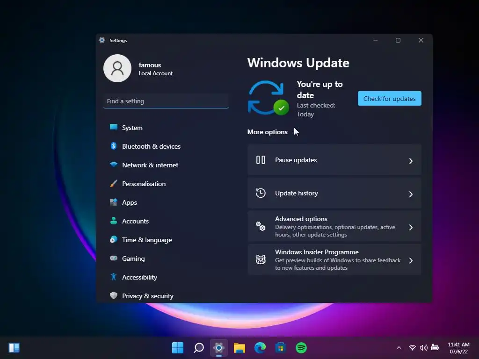Launch Microsoft Edge from the taskbar
This screenshot has height=359, width=479.
260,347
